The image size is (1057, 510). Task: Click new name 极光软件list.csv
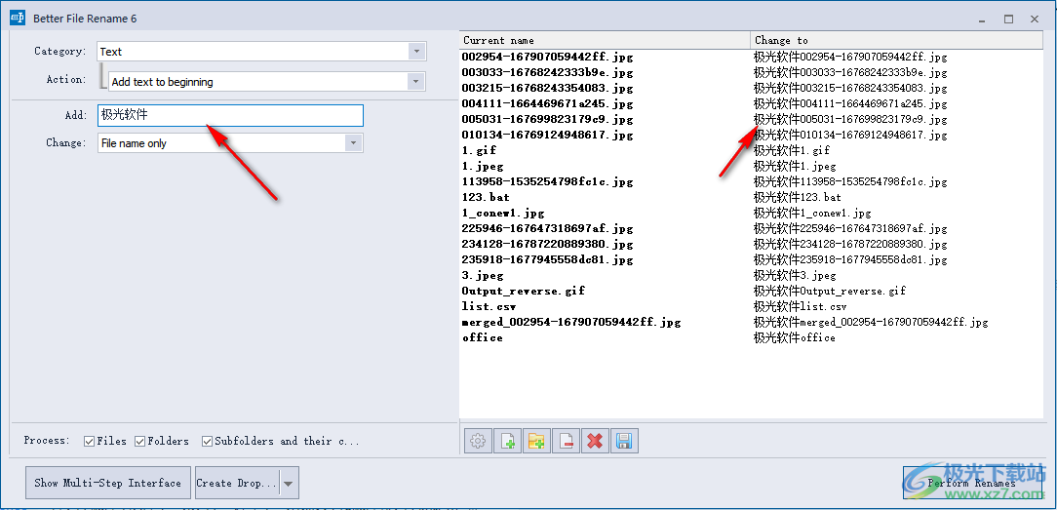coord(801,306)
